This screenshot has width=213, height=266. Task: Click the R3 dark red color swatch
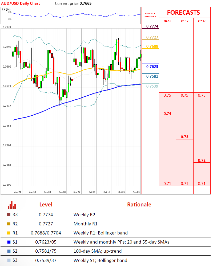tap(9, 215)
